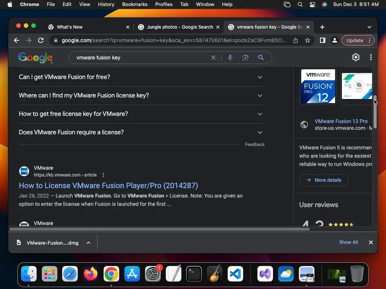Search by image with Google Lens

click(x=245, y=58)
